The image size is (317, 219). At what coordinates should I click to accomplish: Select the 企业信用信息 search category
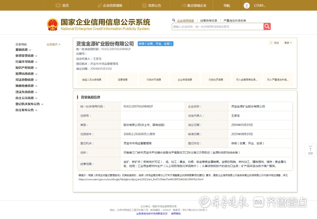pos(186,21)
